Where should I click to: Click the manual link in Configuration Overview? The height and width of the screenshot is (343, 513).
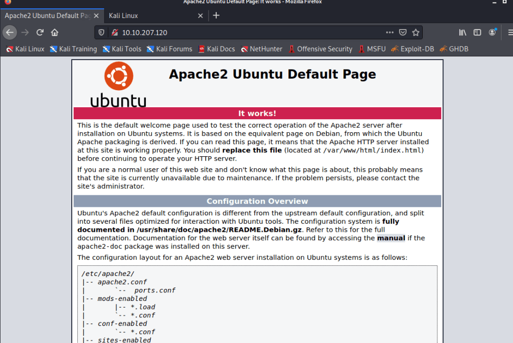coord(391,238)
